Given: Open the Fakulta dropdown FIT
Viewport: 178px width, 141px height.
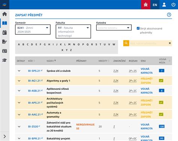Looking at the screenshot, I should point(73,32).
